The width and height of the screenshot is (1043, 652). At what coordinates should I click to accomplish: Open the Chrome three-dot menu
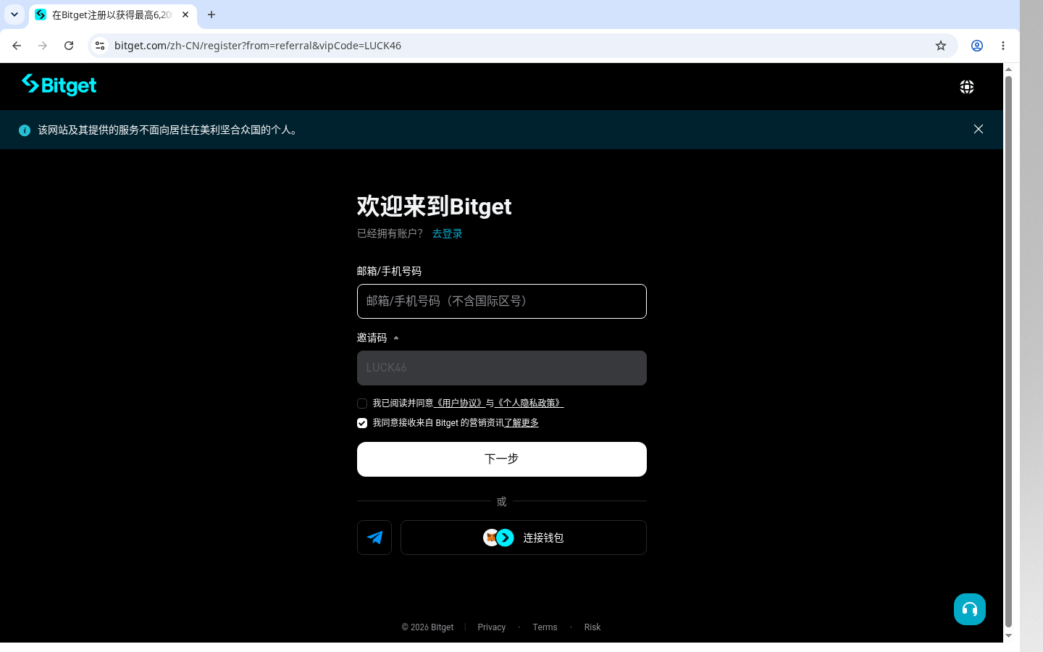coord(1003,46)
